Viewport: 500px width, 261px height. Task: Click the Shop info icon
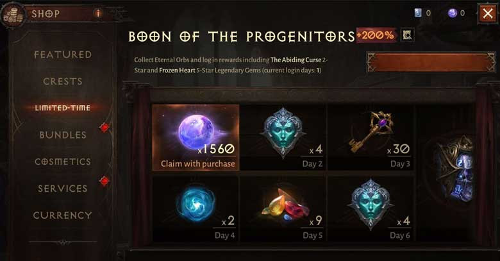(98, 13)
